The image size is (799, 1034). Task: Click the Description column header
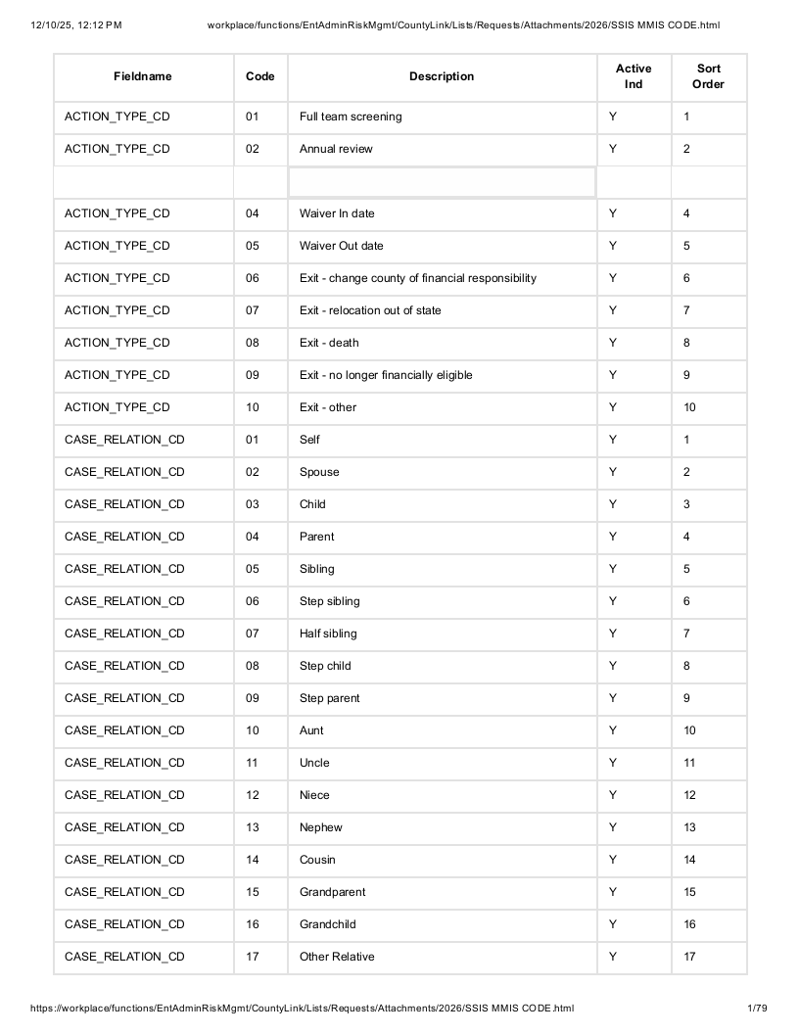pos(442,77)
